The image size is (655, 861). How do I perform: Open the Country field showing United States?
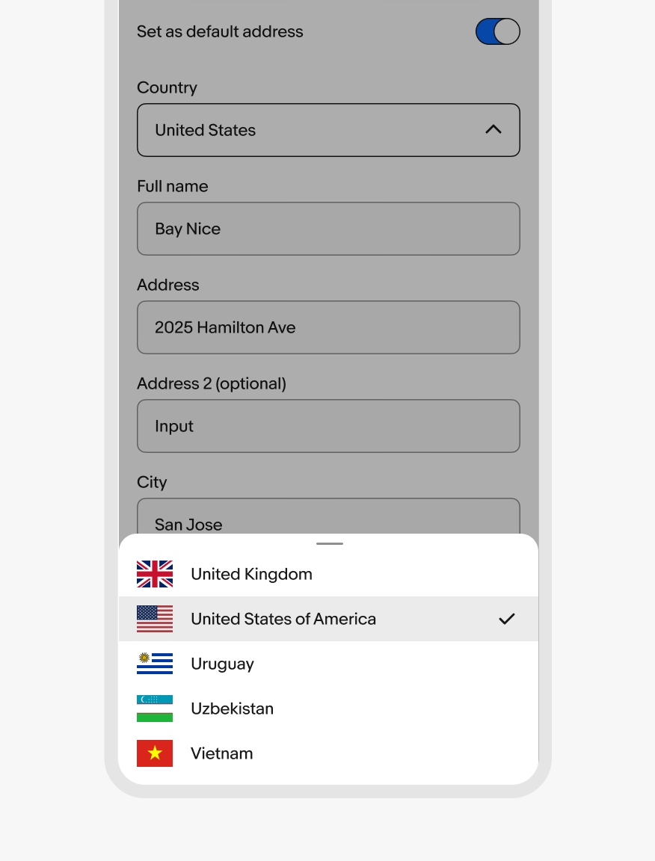299,130
